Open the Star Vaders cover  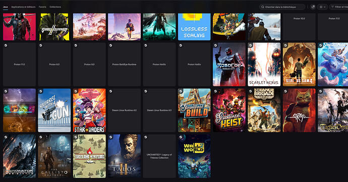pos(89,110)
